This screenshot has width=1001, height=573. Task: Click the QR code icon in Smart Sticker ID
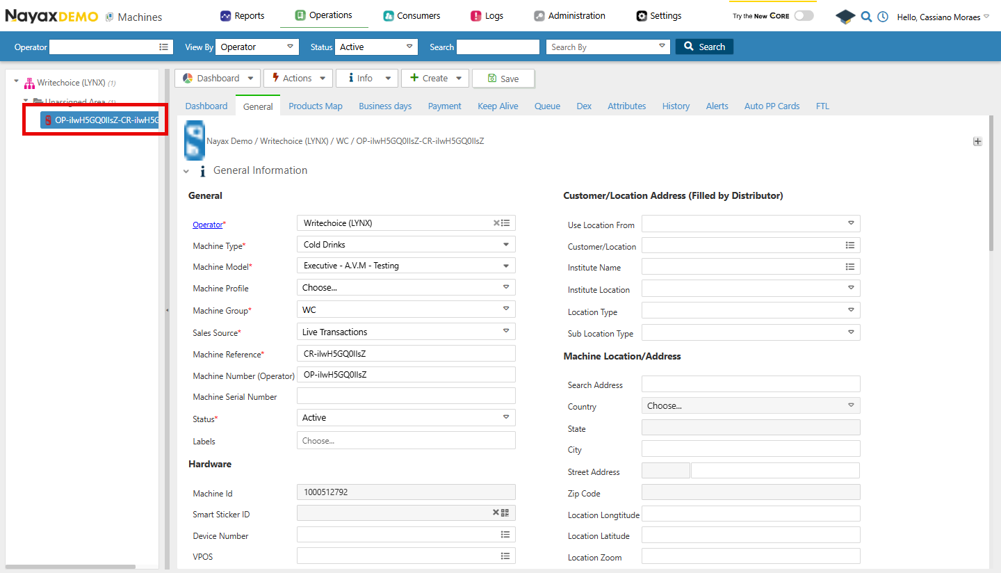click(505, 513)
